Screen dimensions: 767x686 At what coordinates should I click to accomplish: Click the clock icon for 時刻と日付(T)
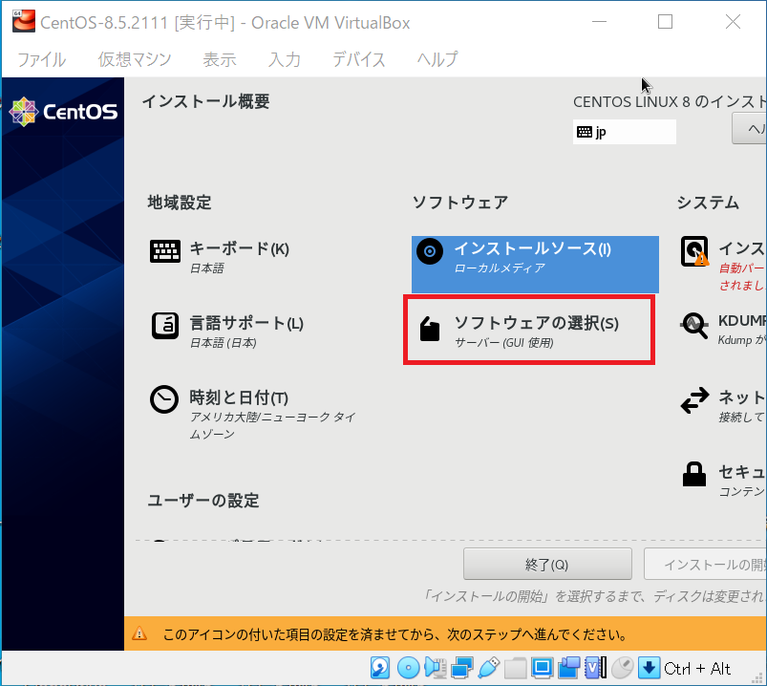tap(164, 399)
